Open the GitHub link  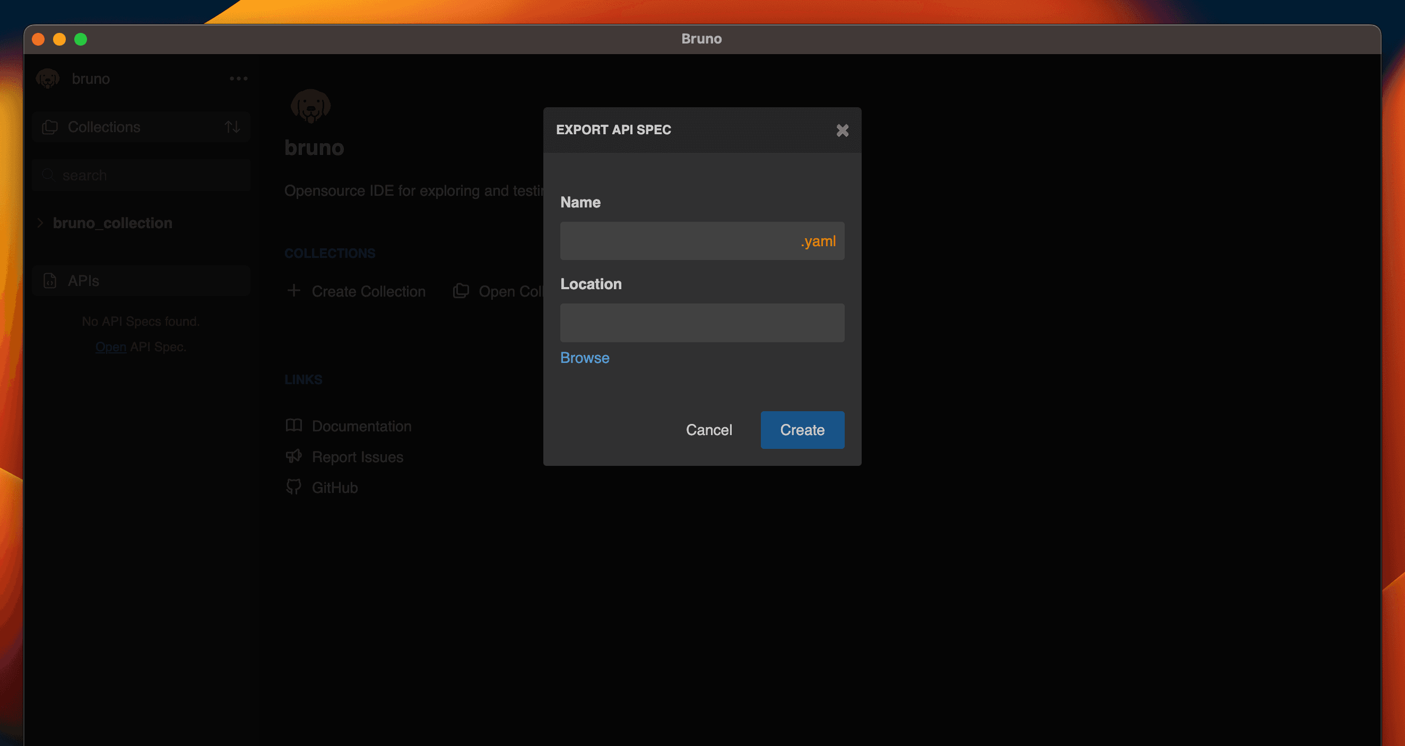tap(335, 488)
